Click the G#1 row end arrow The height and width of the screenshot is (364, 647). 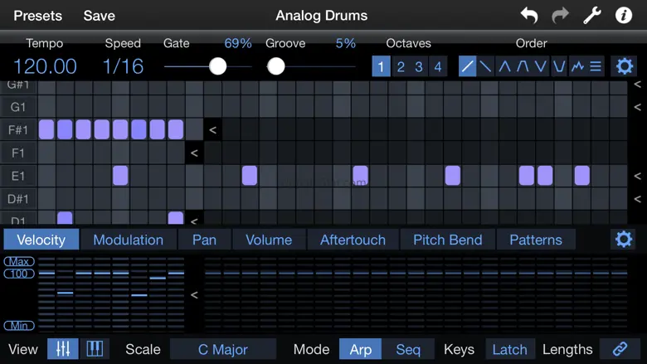[638, 84]
